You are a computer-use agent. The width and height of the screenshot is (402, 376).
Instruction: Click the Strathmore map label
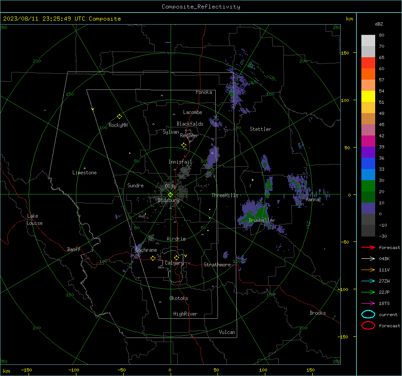coord(217,265)
